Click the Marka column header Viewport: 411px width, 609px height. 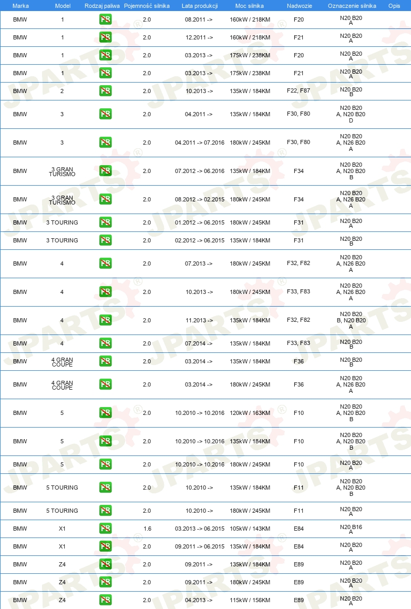20,6
